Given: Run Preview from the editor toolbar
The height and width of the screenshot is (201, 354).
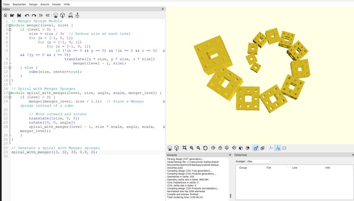Looking at the screenshot, I should pyautogui.click(x=56, y=15).
